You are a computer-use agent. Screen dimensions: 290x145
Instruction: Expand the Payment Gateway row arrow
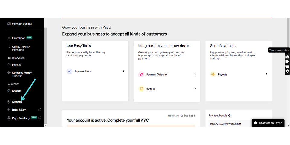[195, 74]
